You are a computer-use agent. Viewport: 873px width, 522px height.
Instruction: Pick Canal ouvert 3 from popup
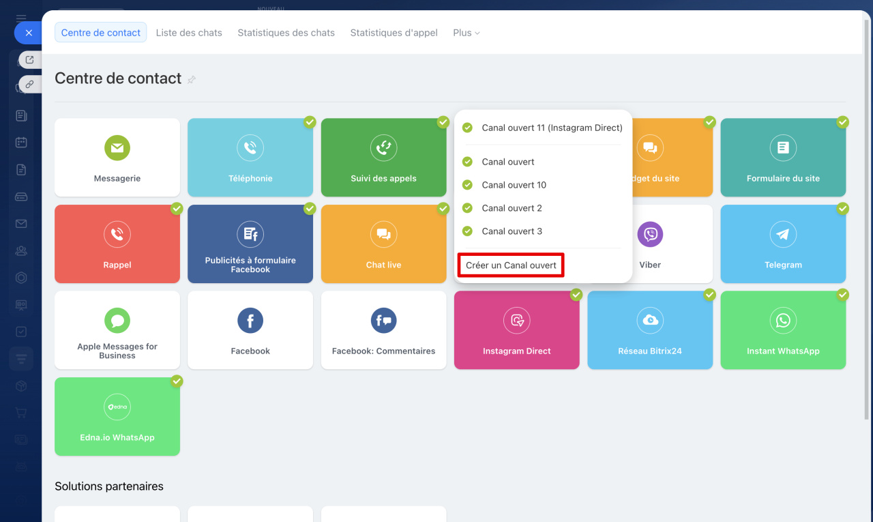click(x=512, y=231)
